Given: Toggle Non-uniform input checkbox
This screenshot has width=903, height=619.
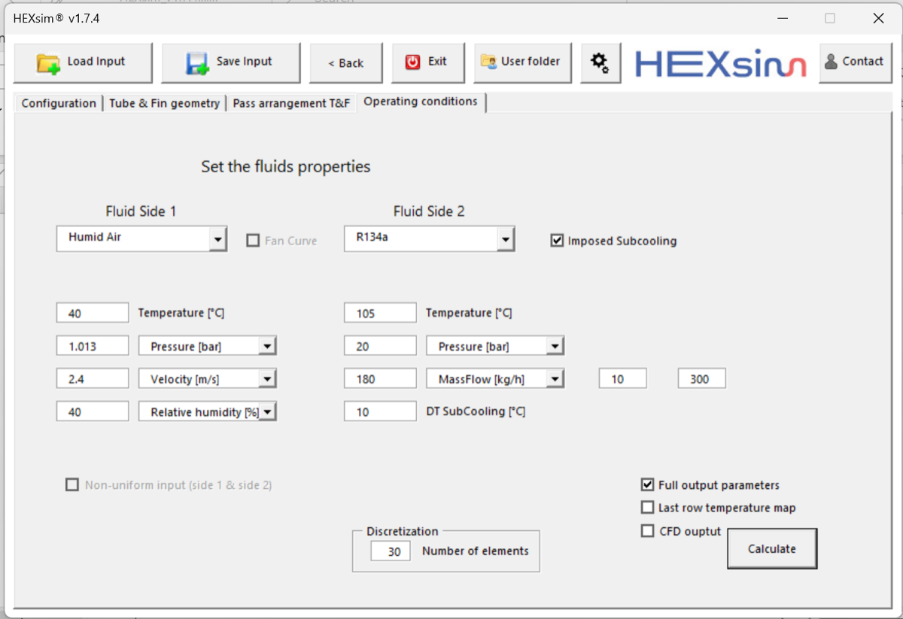Looking at the screenshot, I should 72,485.
